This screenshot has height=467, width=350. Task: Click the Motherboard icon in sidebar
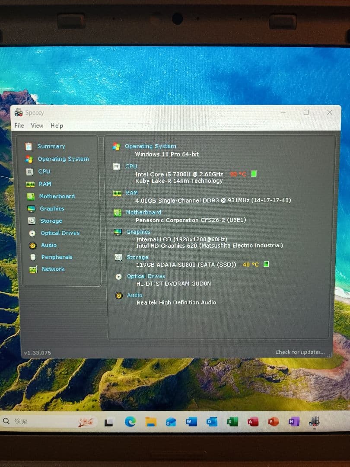point(31,197)
